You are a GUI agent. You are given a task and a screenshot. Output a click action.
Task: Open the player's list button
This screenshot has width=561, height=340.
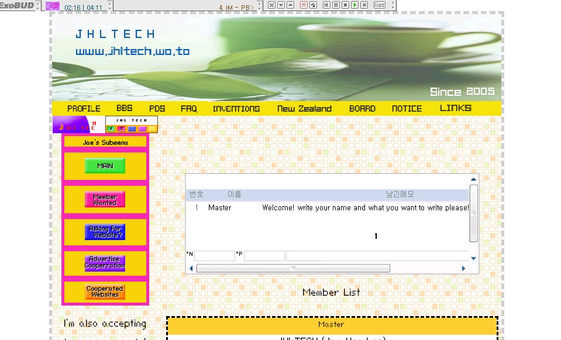[x=380, y=5]
